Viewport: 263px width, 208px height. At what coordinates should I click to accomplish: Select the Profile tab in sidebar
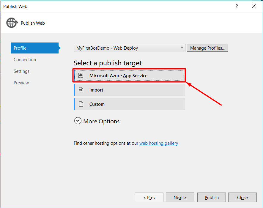(34, 48)
